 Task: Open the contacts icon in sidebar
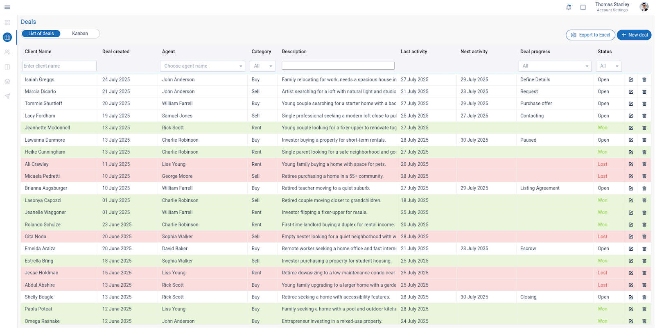tap(7, 52)
